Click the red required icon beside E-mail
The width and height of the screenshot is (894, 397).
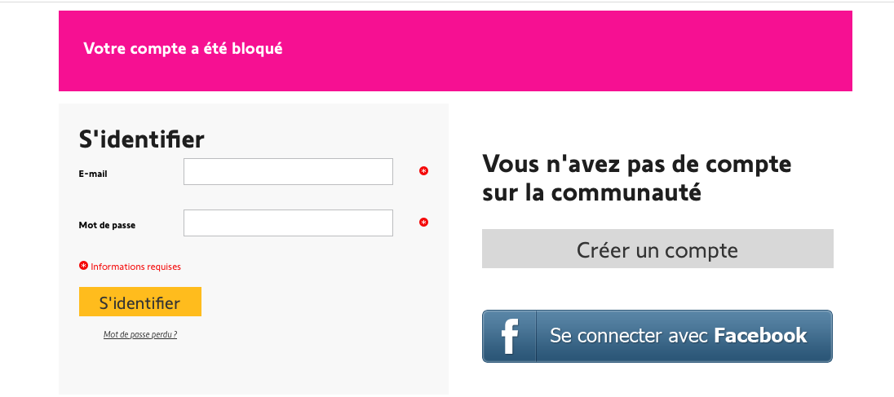(x=423, y=171)
